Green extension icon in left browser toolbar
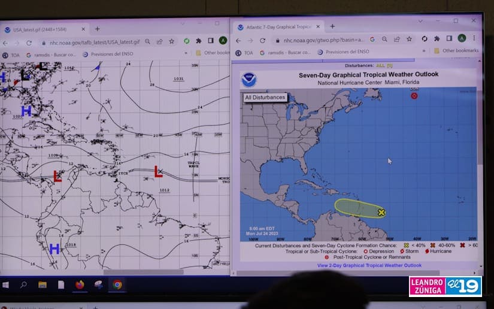The width and height of the screenshot is (494, 309). click(x=186, y=41)
